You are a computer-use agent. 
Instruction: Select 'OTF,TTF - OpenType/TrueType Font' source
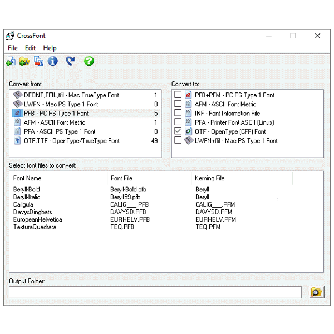86,141
